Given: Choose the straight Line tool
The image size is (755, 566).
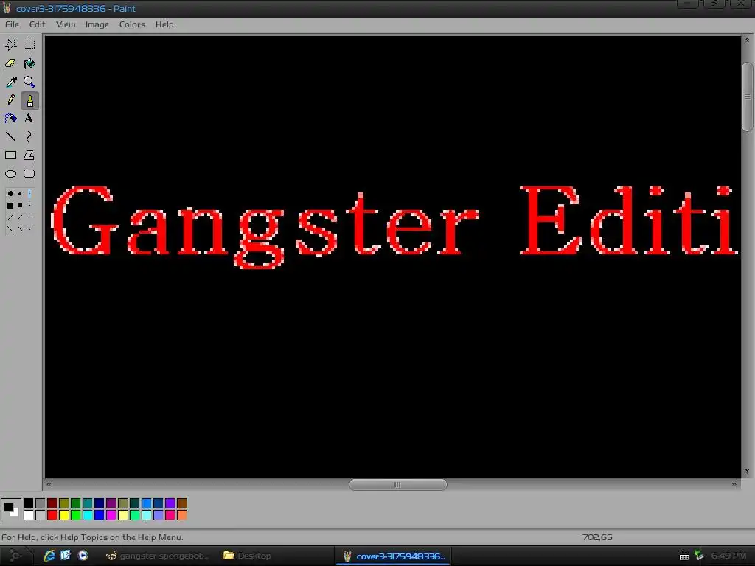Looking at the screenshot, I should tap(10, 137).
